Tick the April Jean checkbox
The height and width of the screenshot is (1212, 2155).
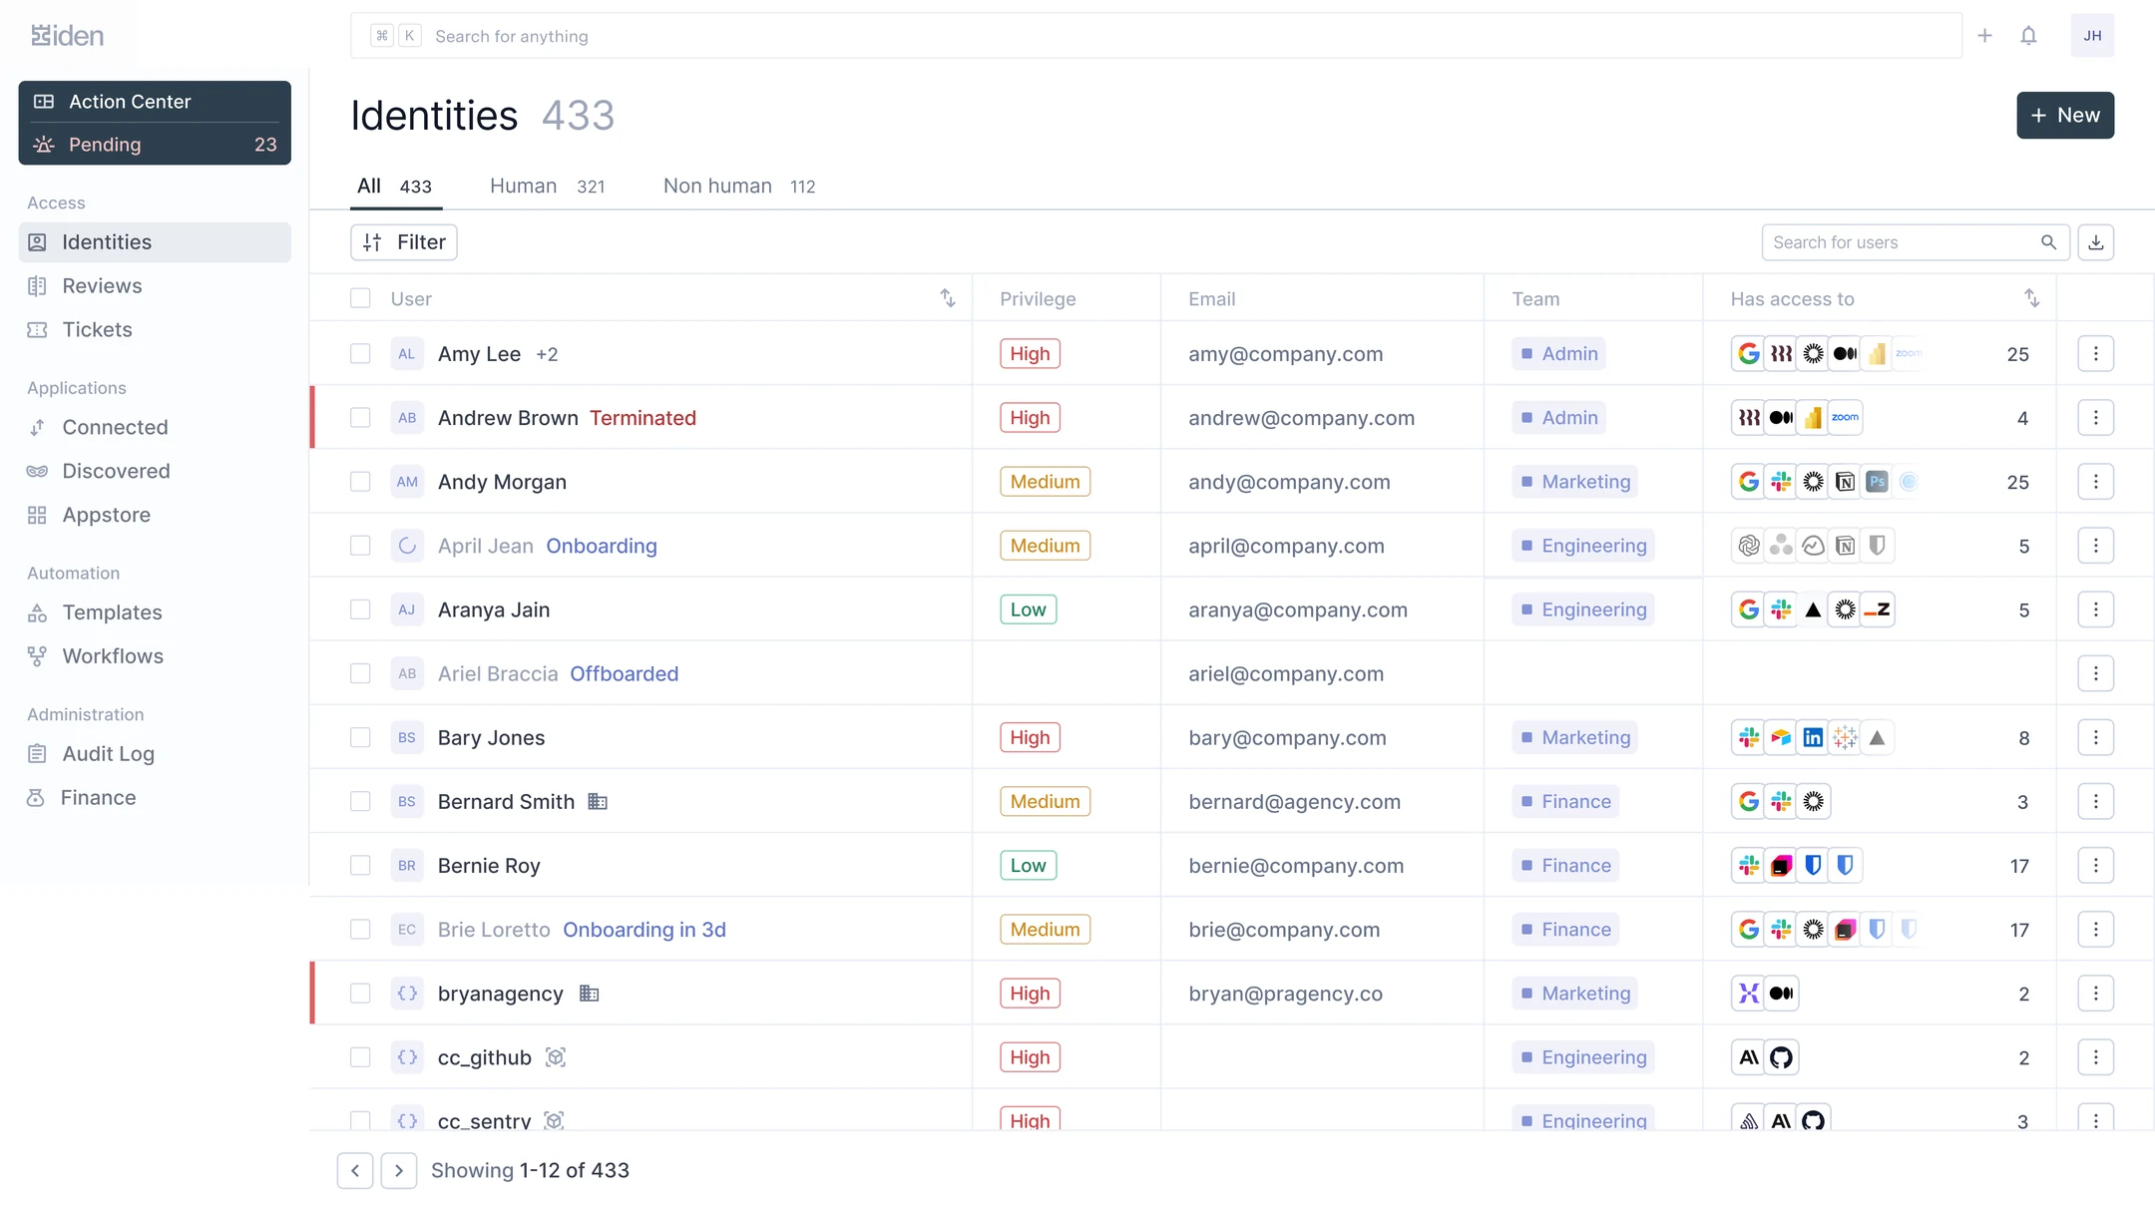click(x=360, y=546)
